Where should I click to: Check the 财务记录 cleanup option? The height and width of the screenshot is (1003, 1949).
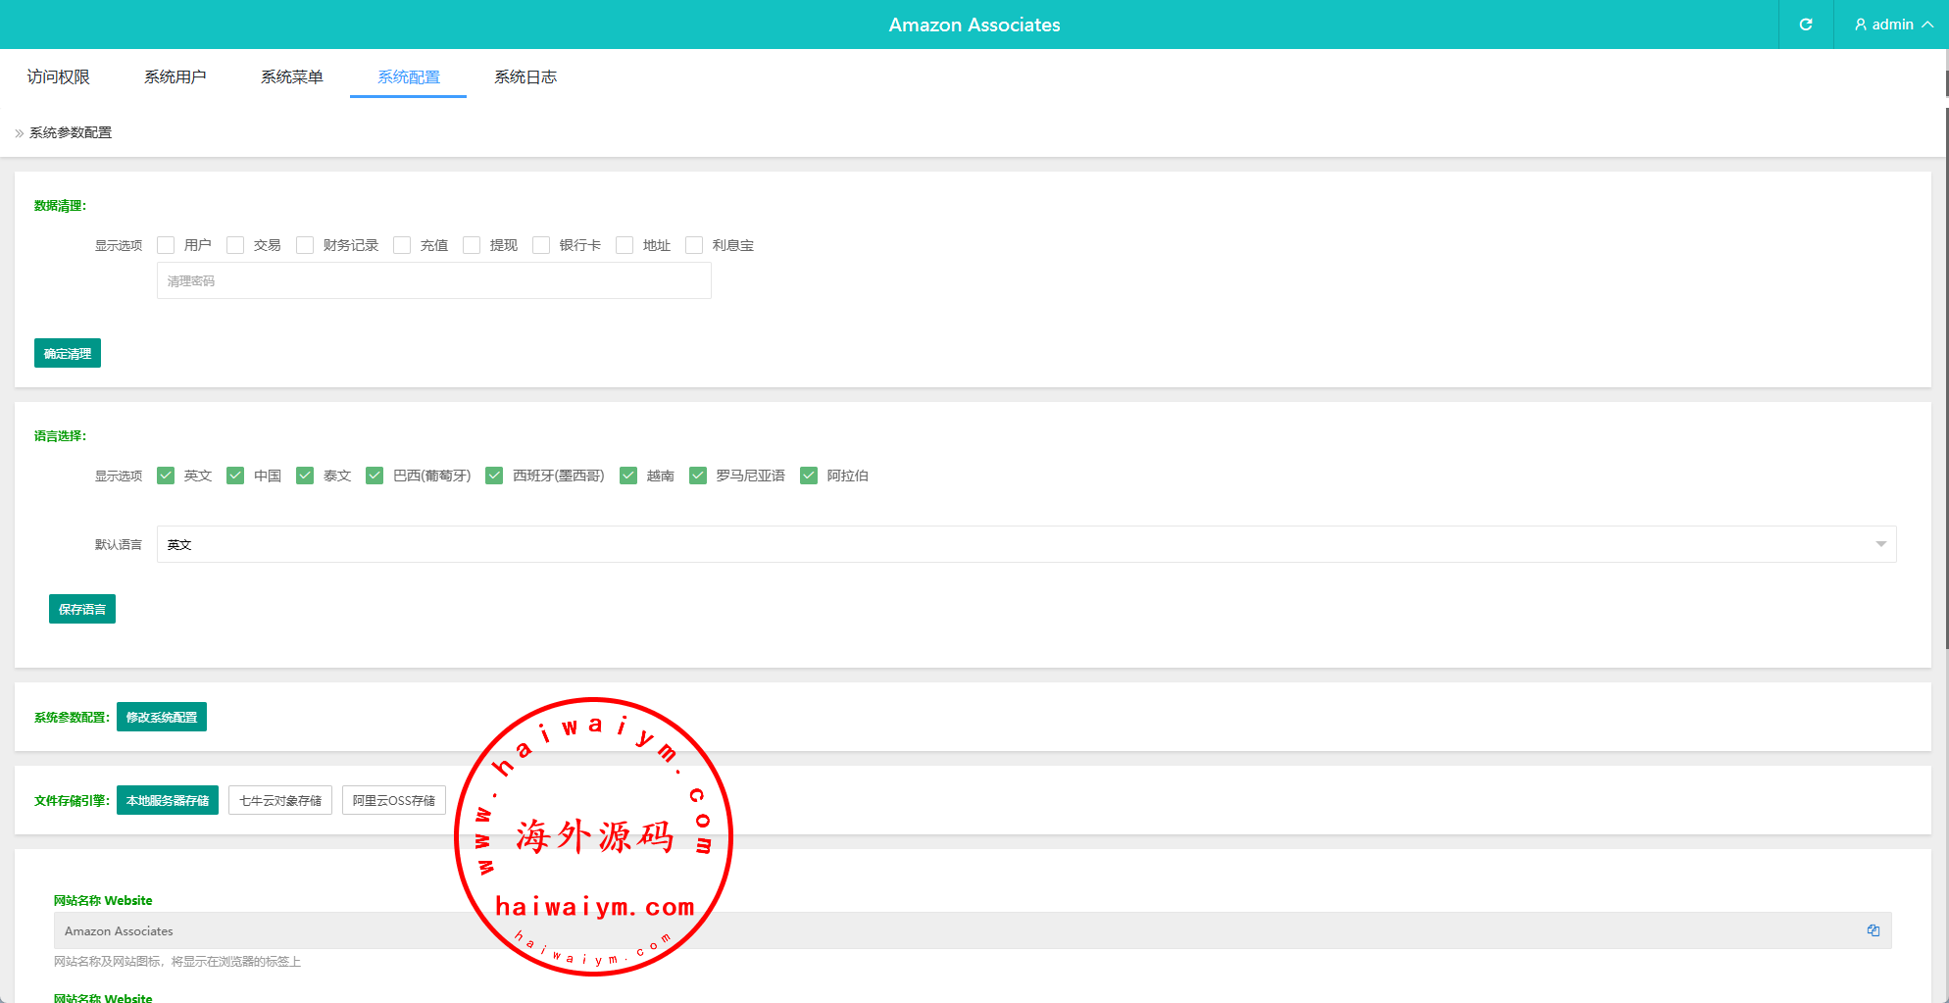(x=305, y=245)
